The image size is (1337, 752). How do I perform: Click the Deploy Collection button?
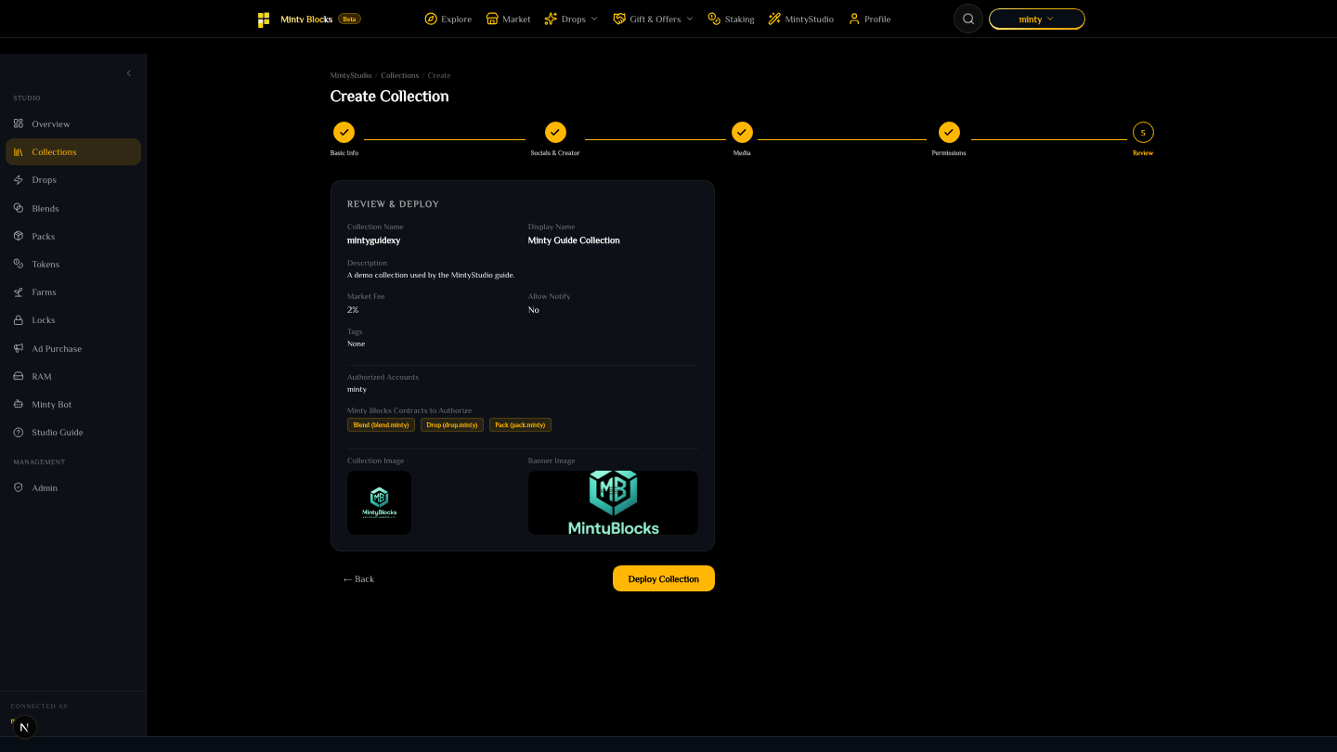[x=664, y=578]
